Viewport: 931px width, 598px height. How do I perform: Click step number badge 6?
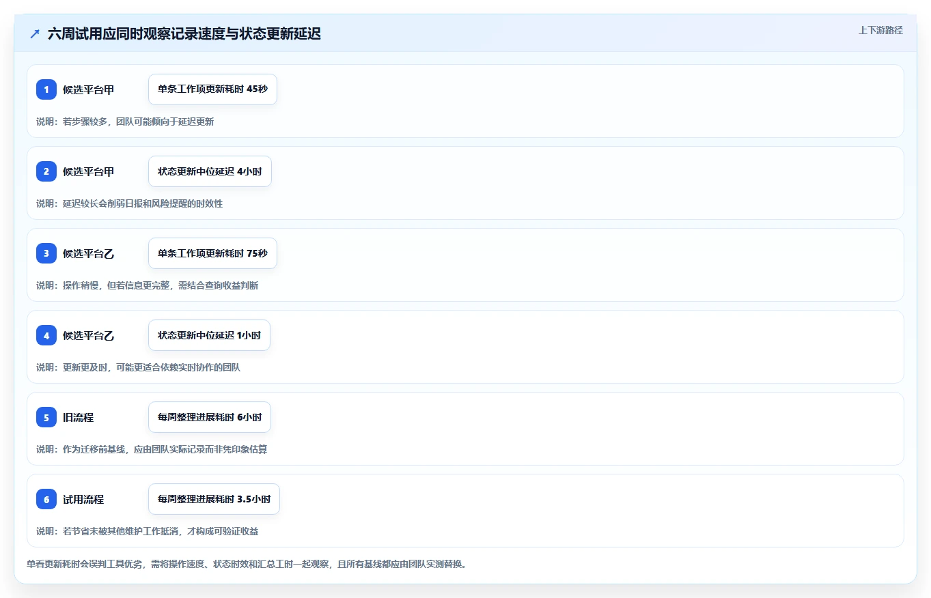[x=46, y=499]
